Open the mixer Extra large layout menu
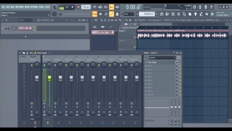Image resolution: width=232 pixels, height=131 pixels. pos(42,53)
